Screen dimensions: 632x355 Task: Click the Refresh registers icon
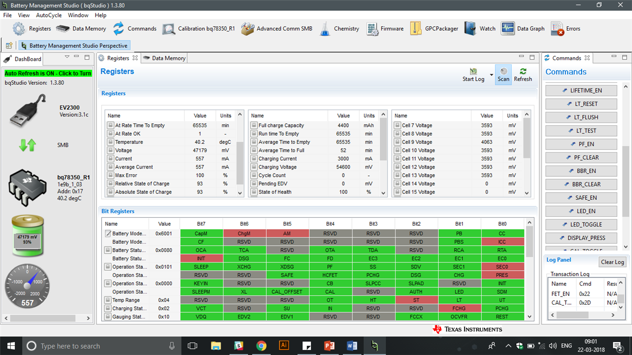click(x=523, y=71)
